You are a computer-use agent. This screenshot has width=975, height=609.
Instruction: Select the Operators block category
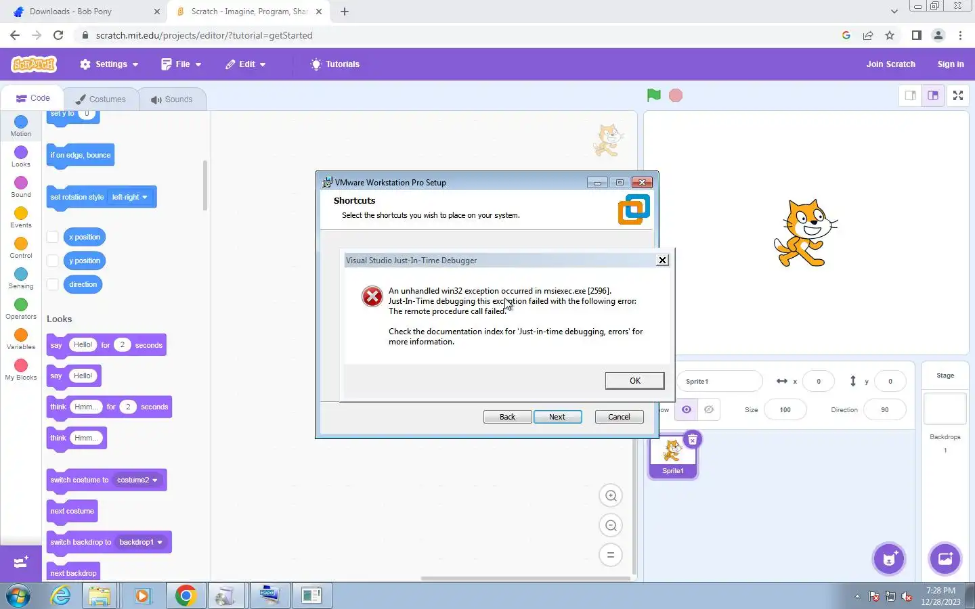click(x=21, y=309)
